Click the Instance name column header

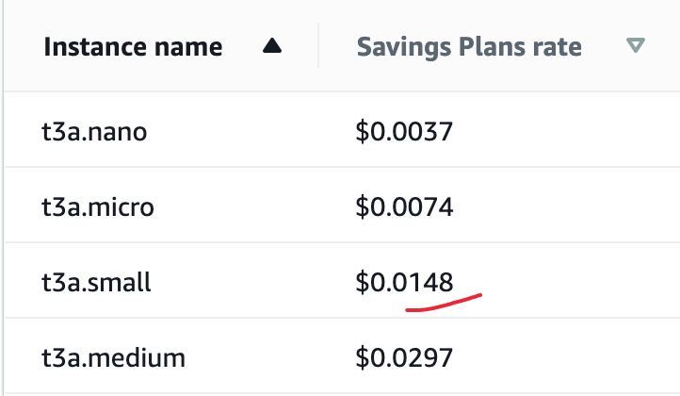(x=133, y=46)
